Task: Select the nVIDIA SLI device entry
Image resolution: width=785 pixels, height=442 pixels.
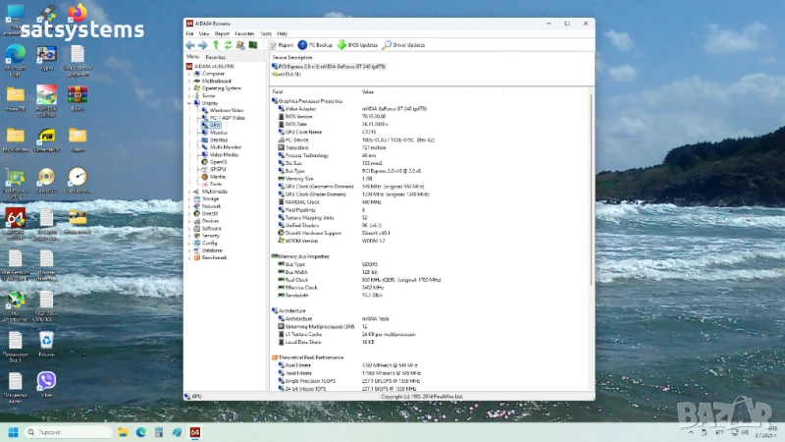Action: click(289, 74)
